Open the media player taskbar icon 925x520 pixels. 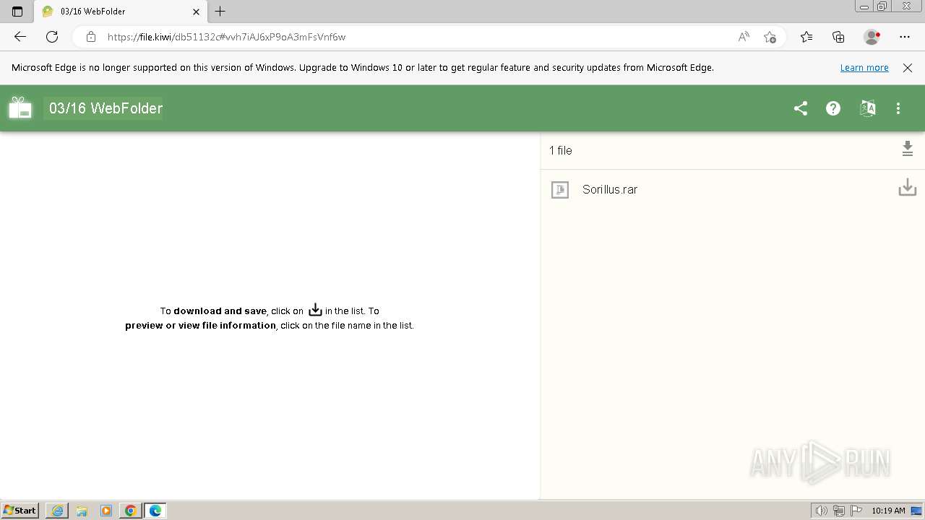point(106,511)
